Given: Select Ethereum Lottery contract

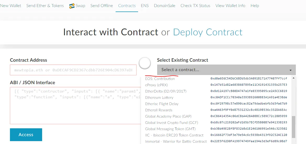Looking at the screenshot, I should (159, 97).
